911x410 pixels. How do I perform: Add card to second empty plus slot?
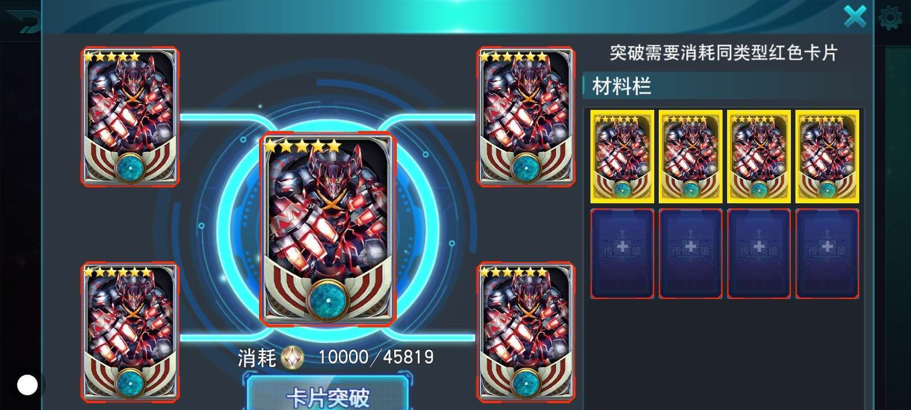tap(690, 253)
